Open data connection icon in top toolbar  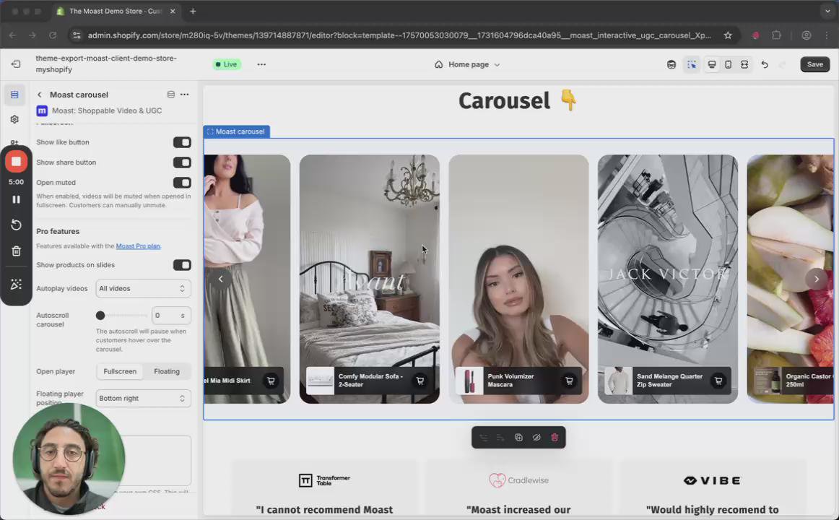(671, 64)
